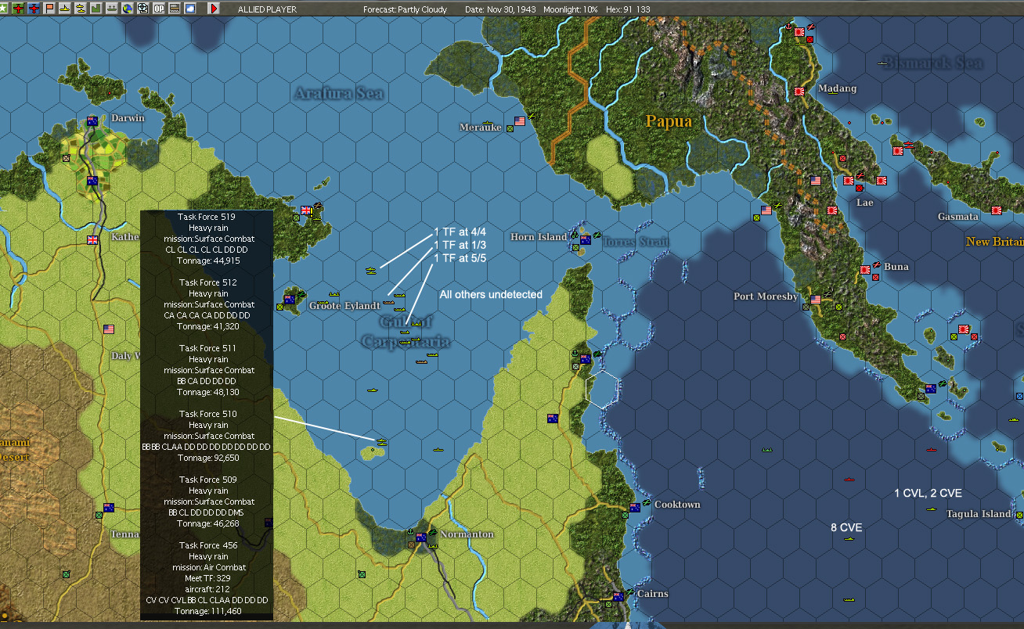
Task: Open the cloud weather button
Action: pyautogui.click(x=190, y=8)
